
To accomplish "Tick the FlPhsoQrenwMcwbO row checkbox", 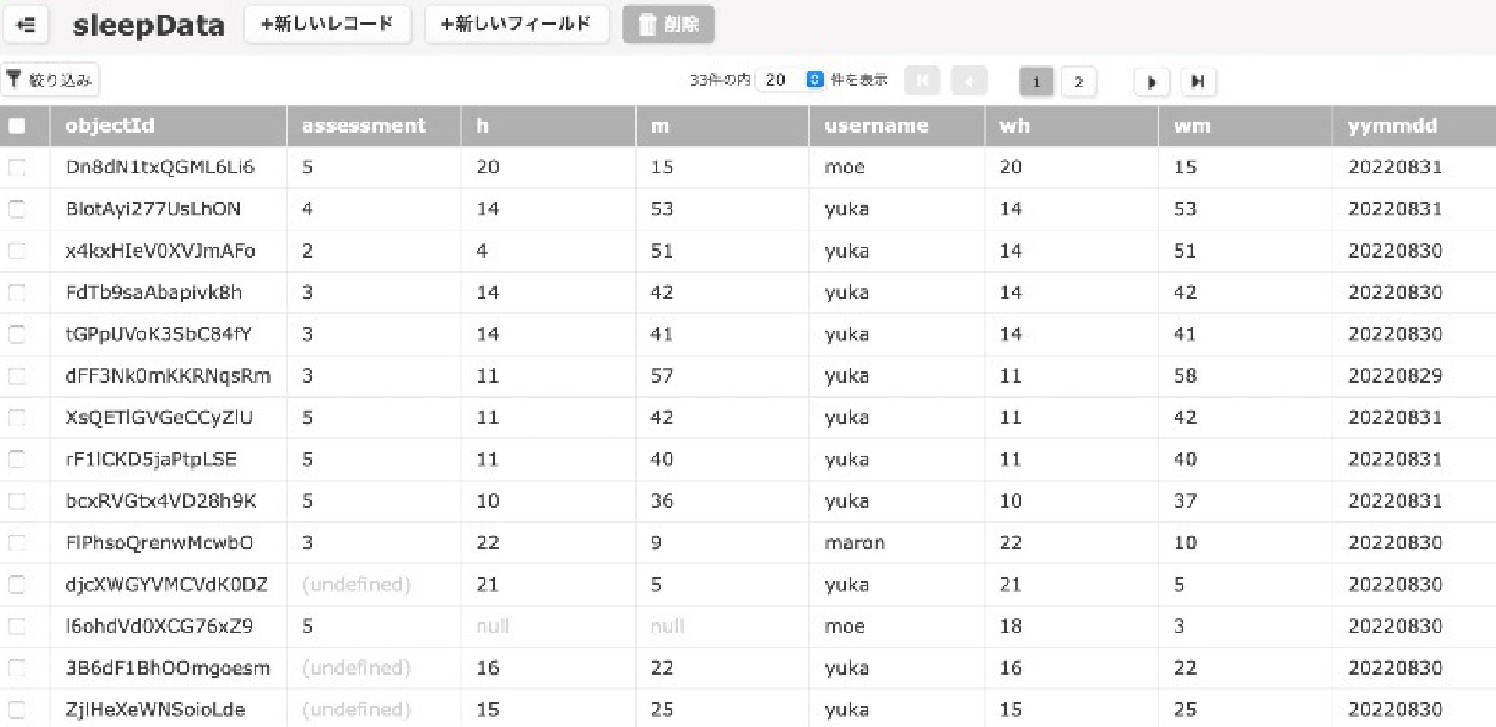I will tap(17, 542).
